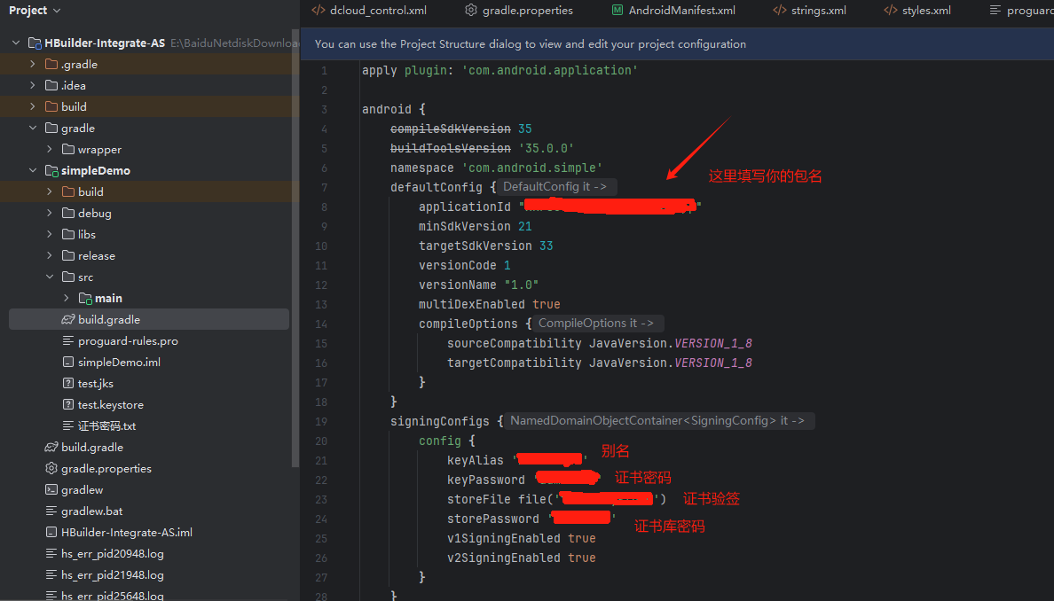Expand the release folder
Viewport: 1054px width, 601px height.
50,256
